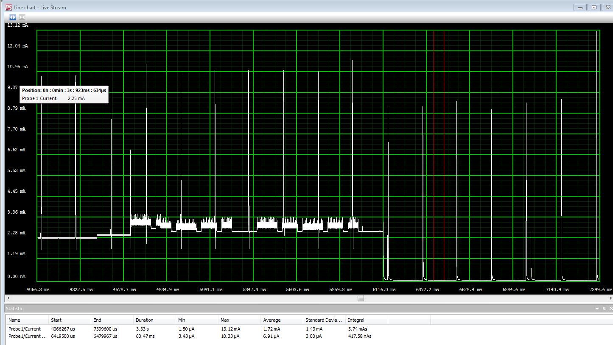Sort statistics by the Name column header
Screen dimensions: 613x345
(x=27, y=320)
